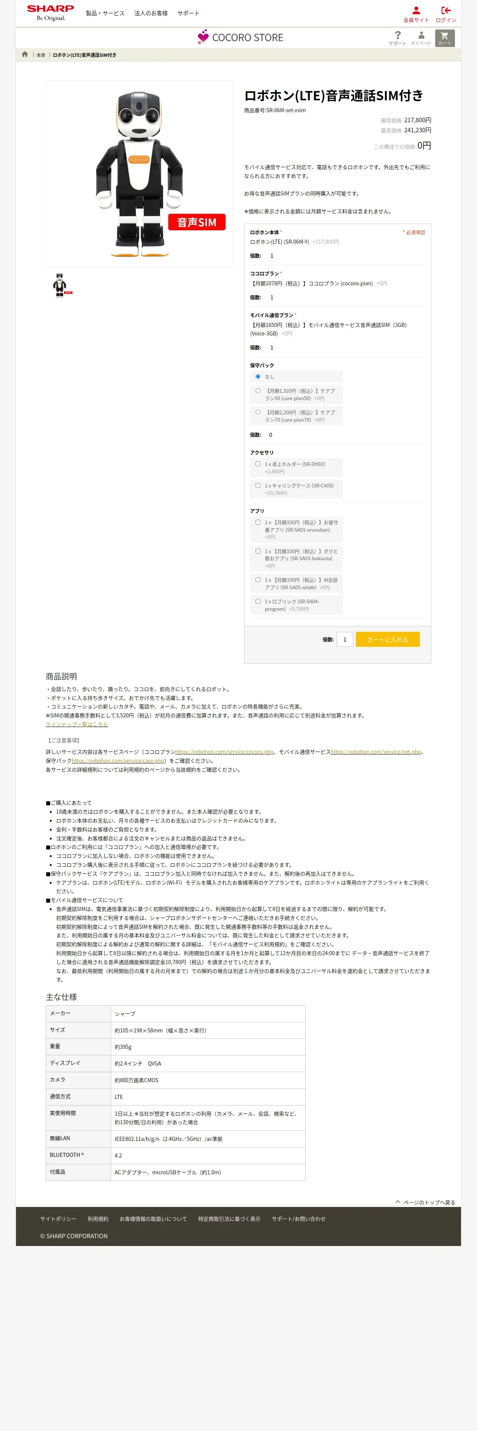Click 最高価格 241,230円 text

(x=406, y=130)
